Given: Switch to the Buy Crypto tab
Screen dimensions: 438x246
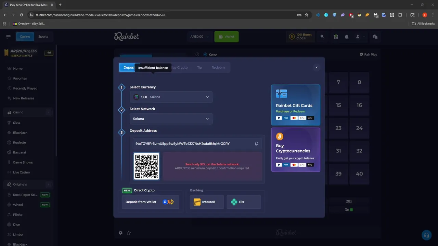Looking at the screenshot, I should point(179,68).
